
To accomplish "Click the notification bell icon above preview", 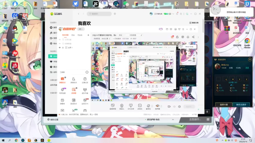I will [x=188, y=37].
